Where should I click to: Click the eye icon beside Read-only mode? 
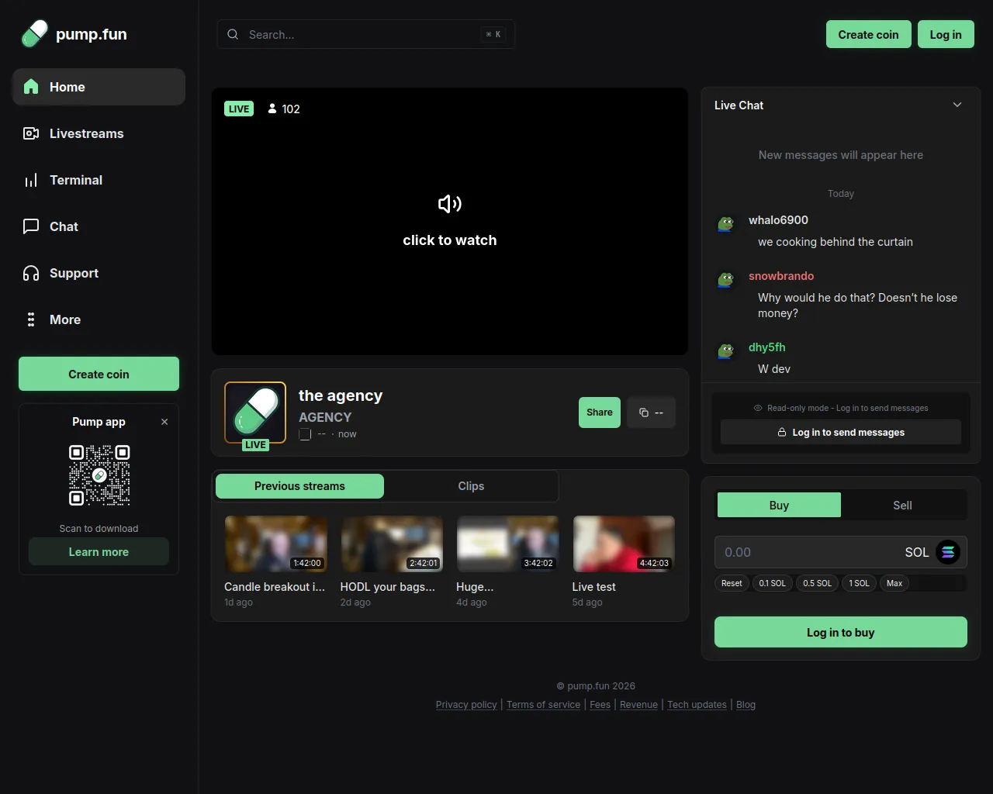(758, 408)
